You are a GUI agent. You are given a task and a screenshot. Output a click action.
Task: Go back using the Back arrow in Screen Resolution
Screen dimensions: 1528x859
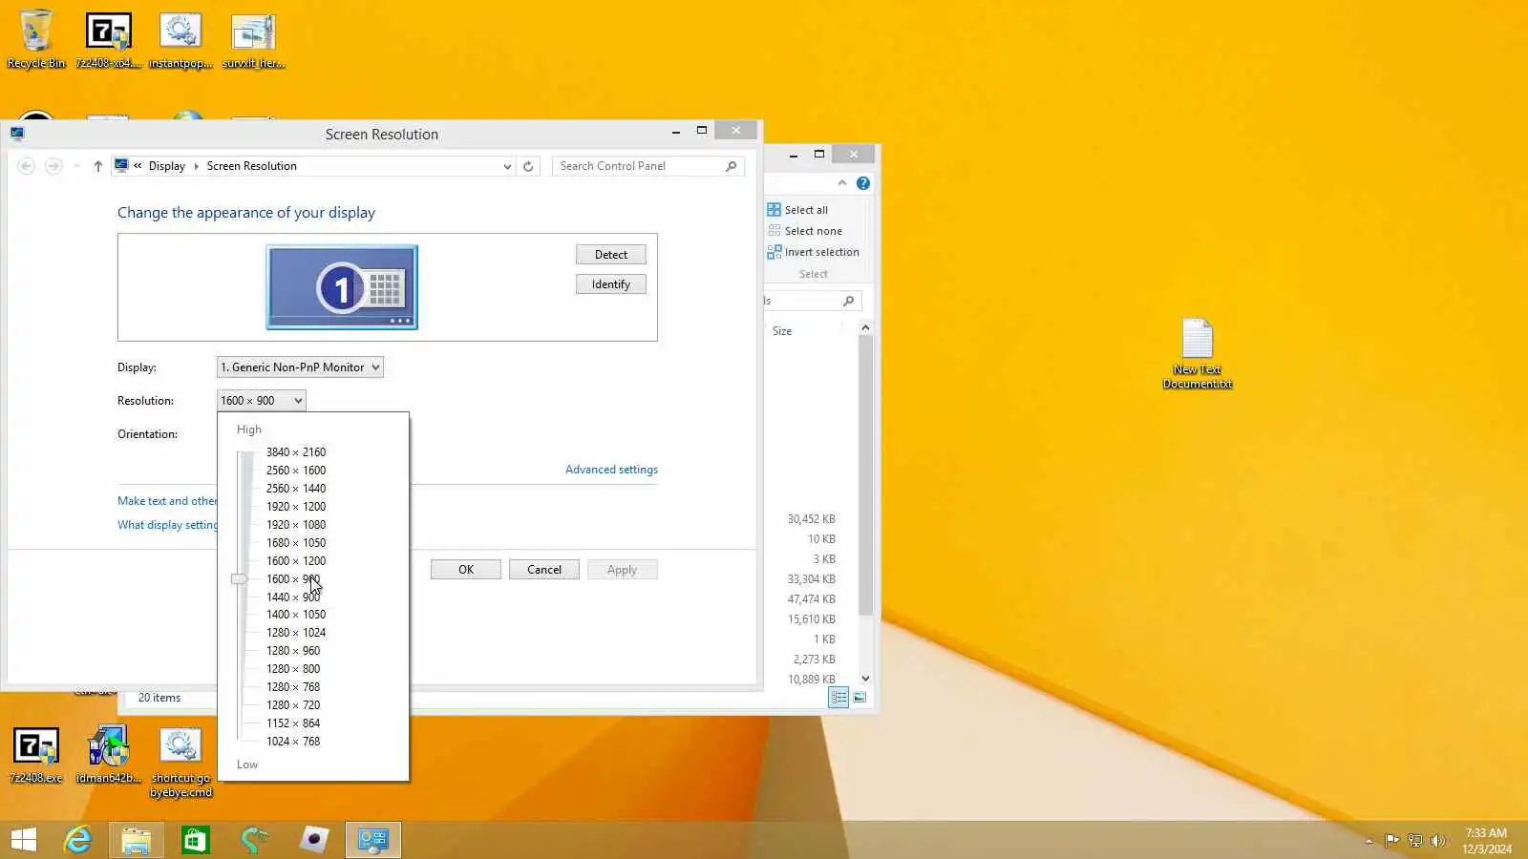click(x=26, y=166)
